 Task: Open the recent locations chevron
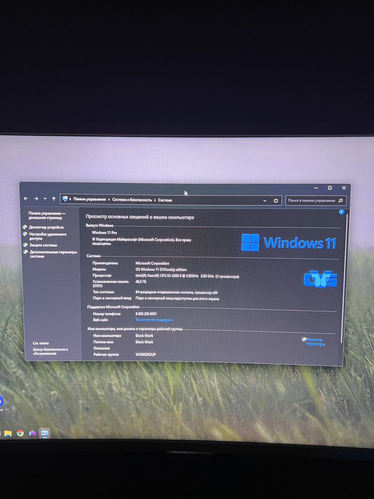[45, 199]
